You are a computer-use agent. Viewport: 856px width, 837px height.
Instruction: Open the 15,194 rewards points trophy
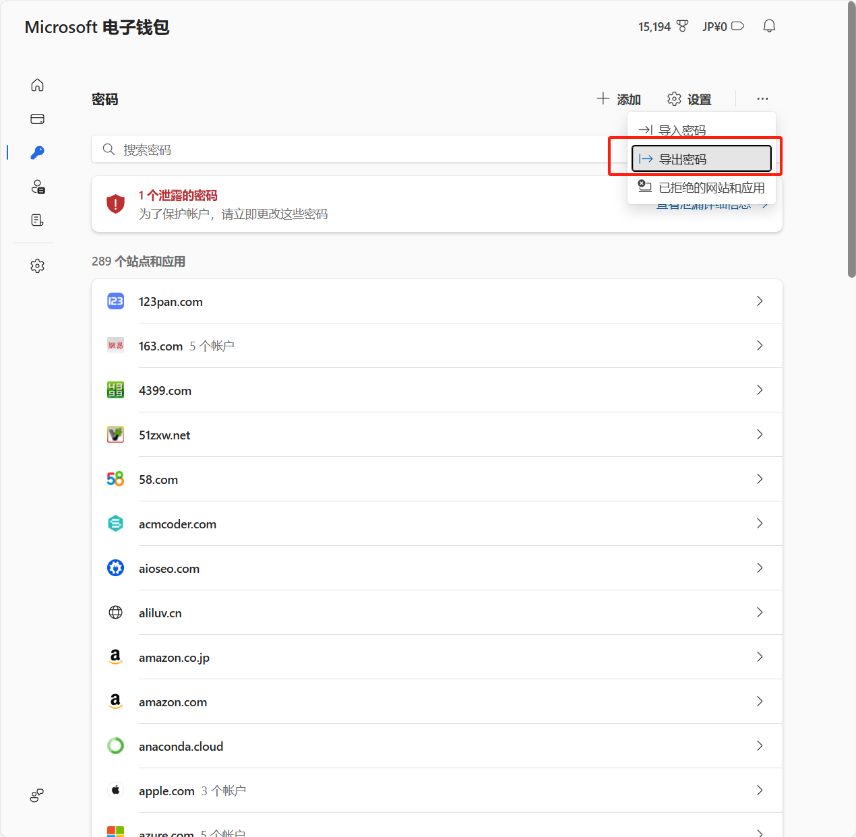click(x=663, y=26)
